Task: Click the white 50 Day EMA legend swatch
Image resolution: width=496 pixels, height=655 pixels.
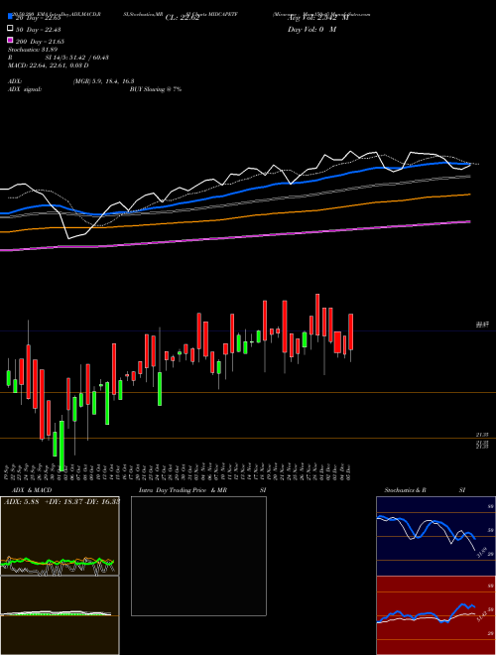Action: click(10, 29)
